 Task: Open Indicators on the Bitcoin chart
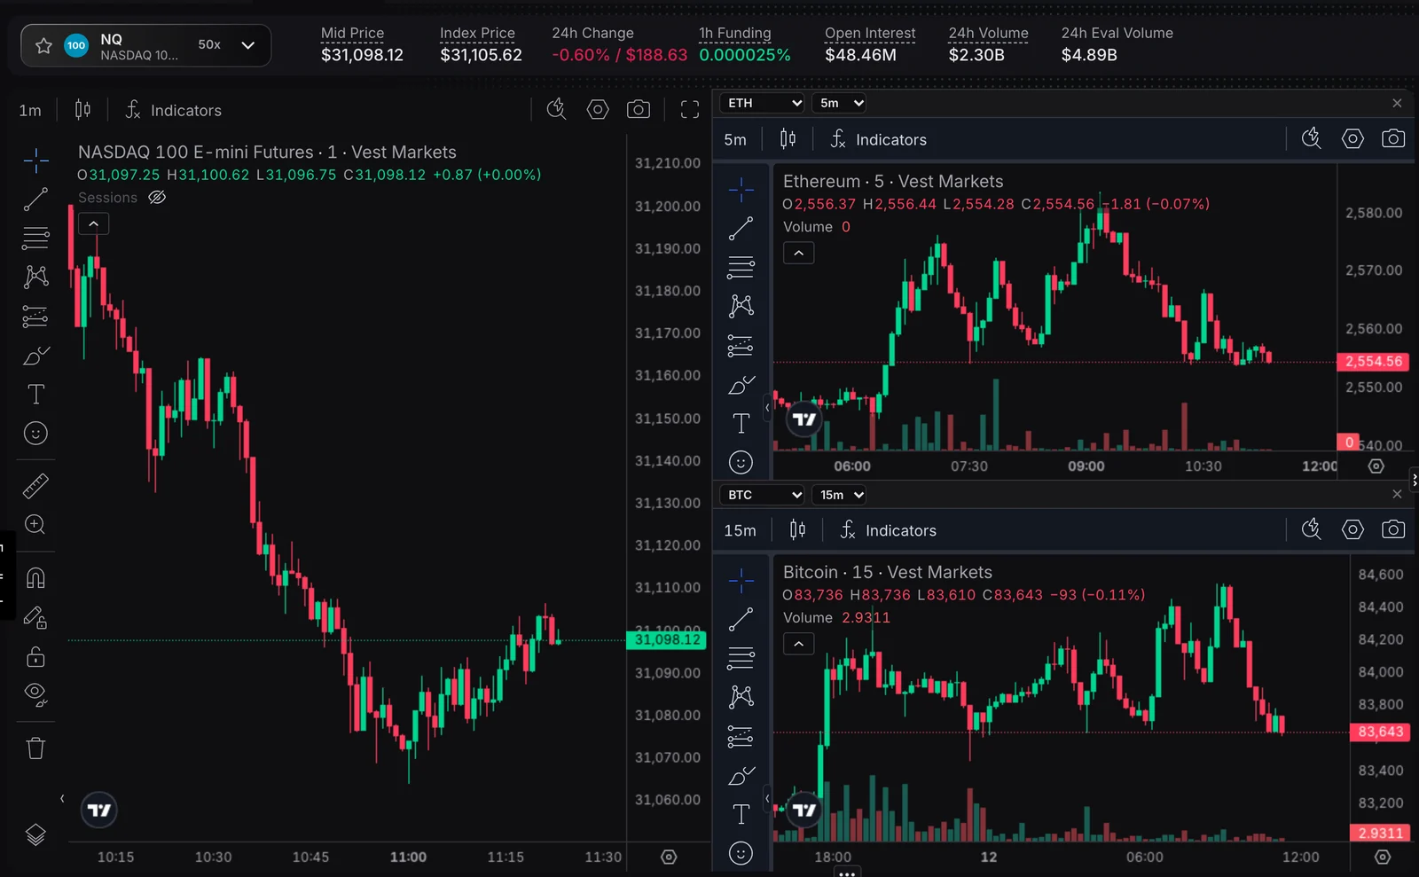click(888, 530)
